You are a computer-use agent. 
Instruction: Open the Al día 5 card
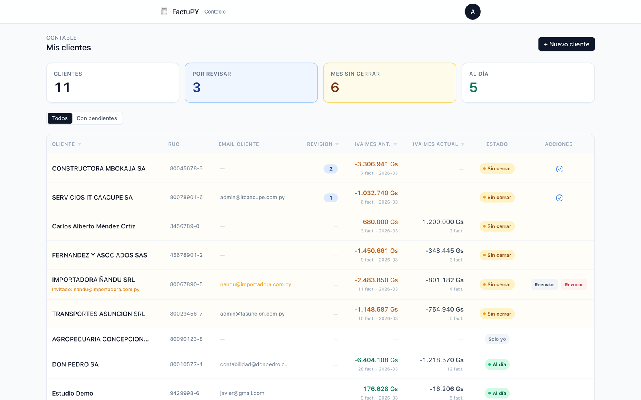528,82
